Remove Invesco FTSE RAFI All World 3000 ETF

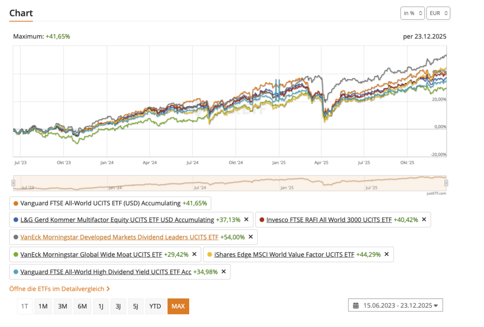tap(424, 220)
